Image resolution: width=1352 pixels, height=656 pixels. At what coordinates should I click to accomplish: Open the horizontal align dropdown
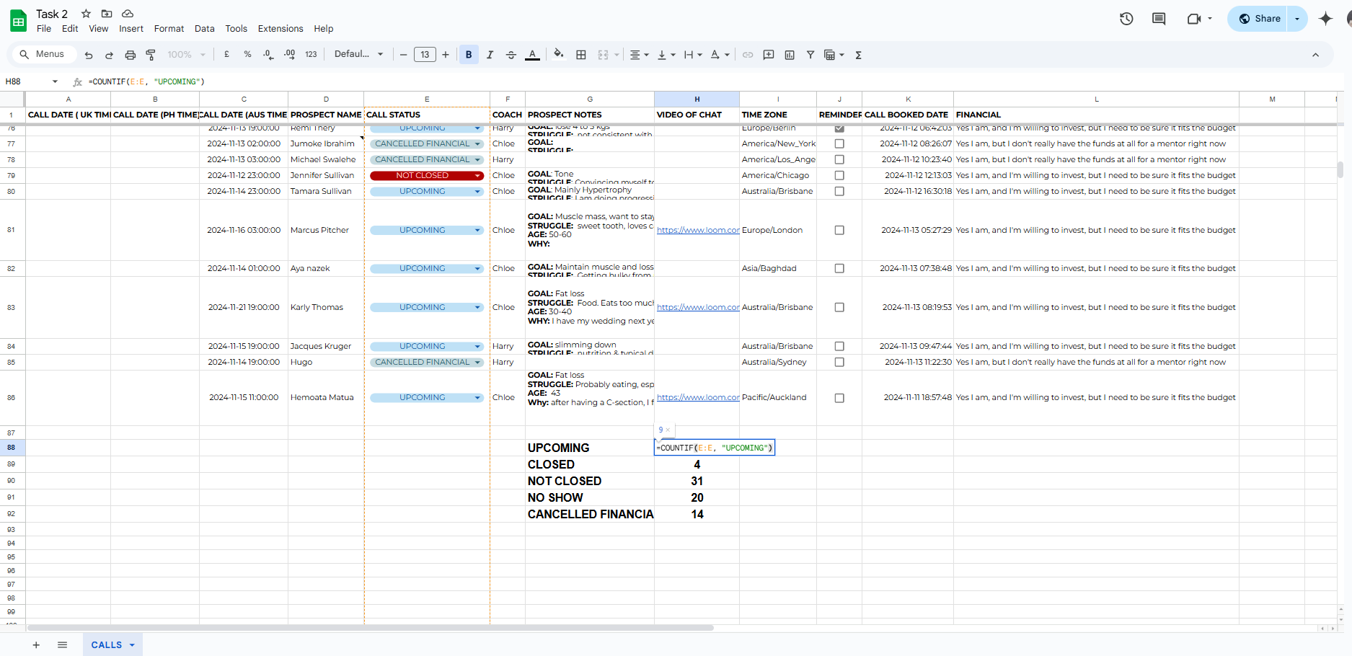point(639,55)
